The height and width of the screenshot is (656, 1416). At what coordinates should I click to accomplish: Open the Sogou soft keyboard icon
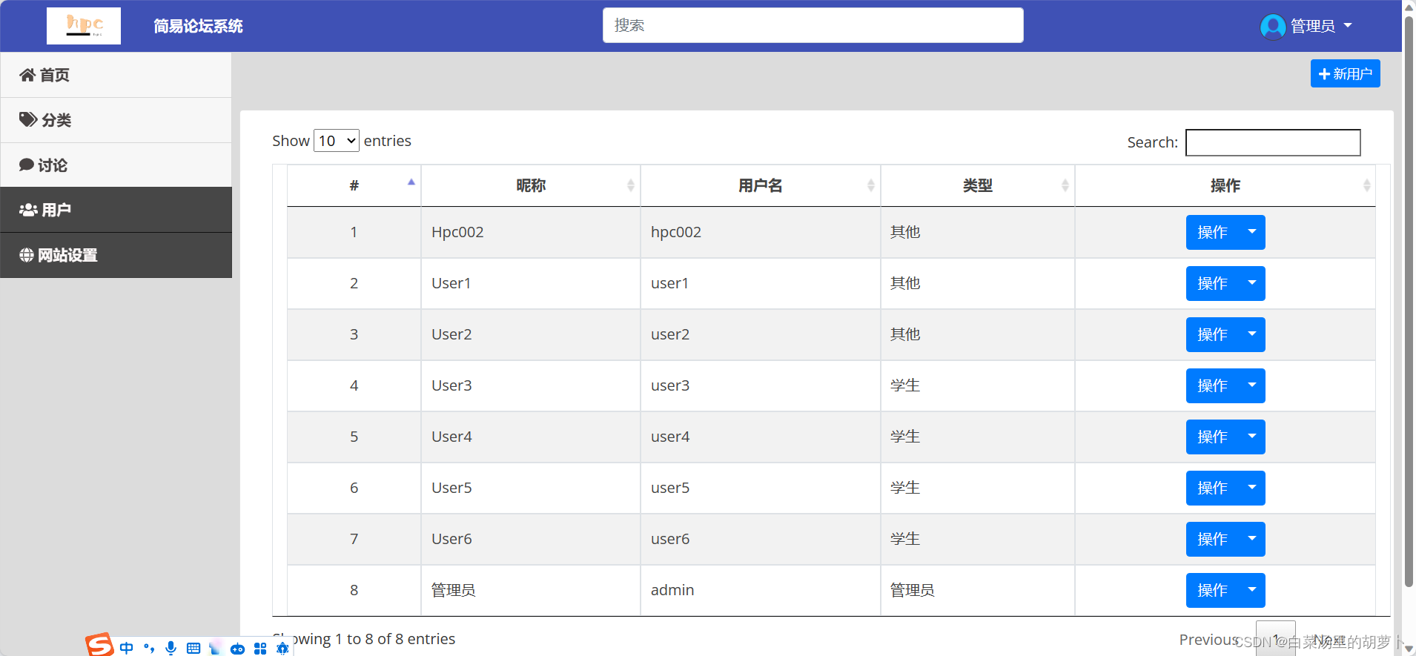coord(193,649)
